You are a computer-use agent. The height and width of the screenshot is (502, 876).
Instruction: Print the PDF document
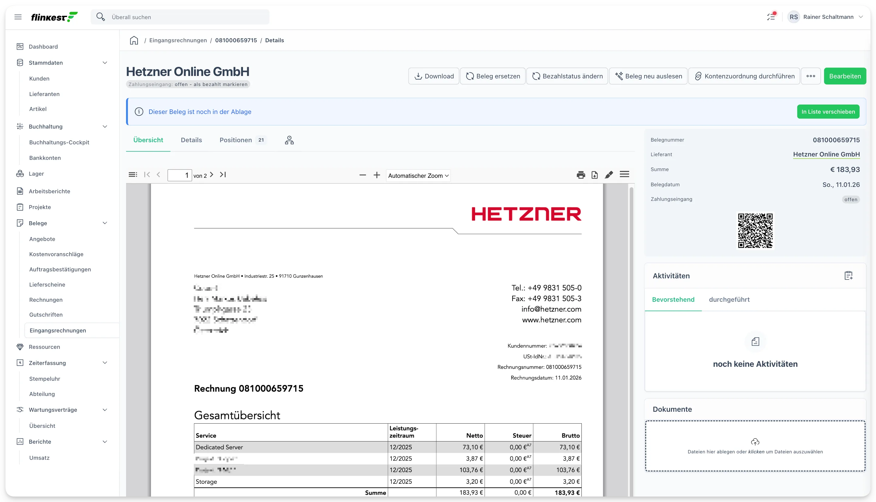581,175
